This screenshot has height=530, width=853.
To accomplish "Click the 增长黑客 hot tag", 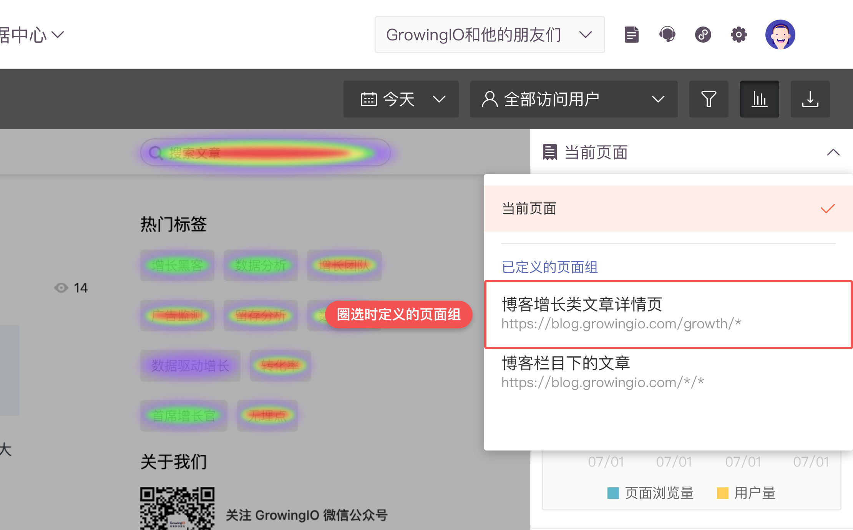I will (177, 265).
